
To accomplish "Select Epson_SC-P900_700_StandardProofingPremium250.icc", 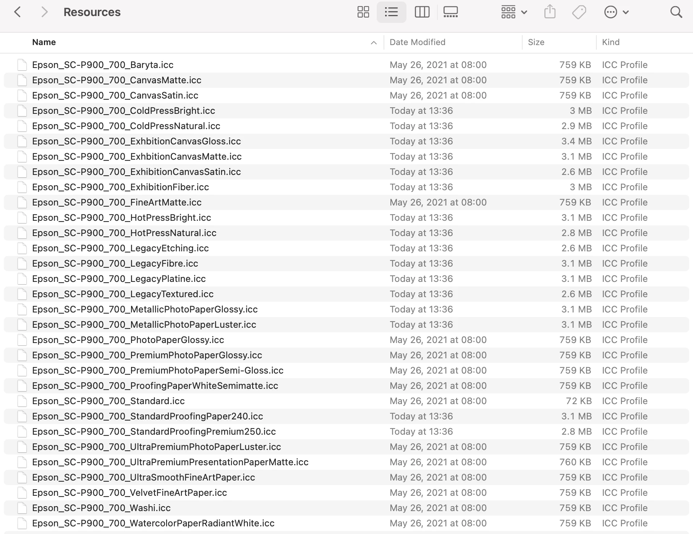I will [346, 432].
